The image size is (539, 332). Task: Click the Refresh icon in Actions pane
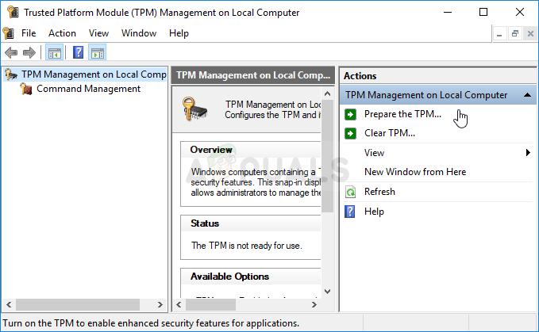[x=350, y=192]
